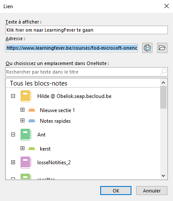The width and height of the screenshot is (173, 201).
Task: Click the green kerst section icon
Action: coord(32,149)
